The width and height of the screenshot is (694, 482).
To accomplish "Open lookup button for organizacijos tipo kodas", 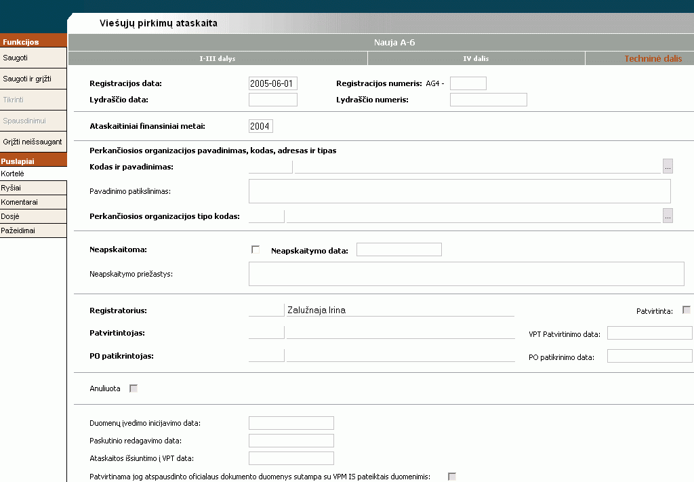I will (x=668, y=216).
